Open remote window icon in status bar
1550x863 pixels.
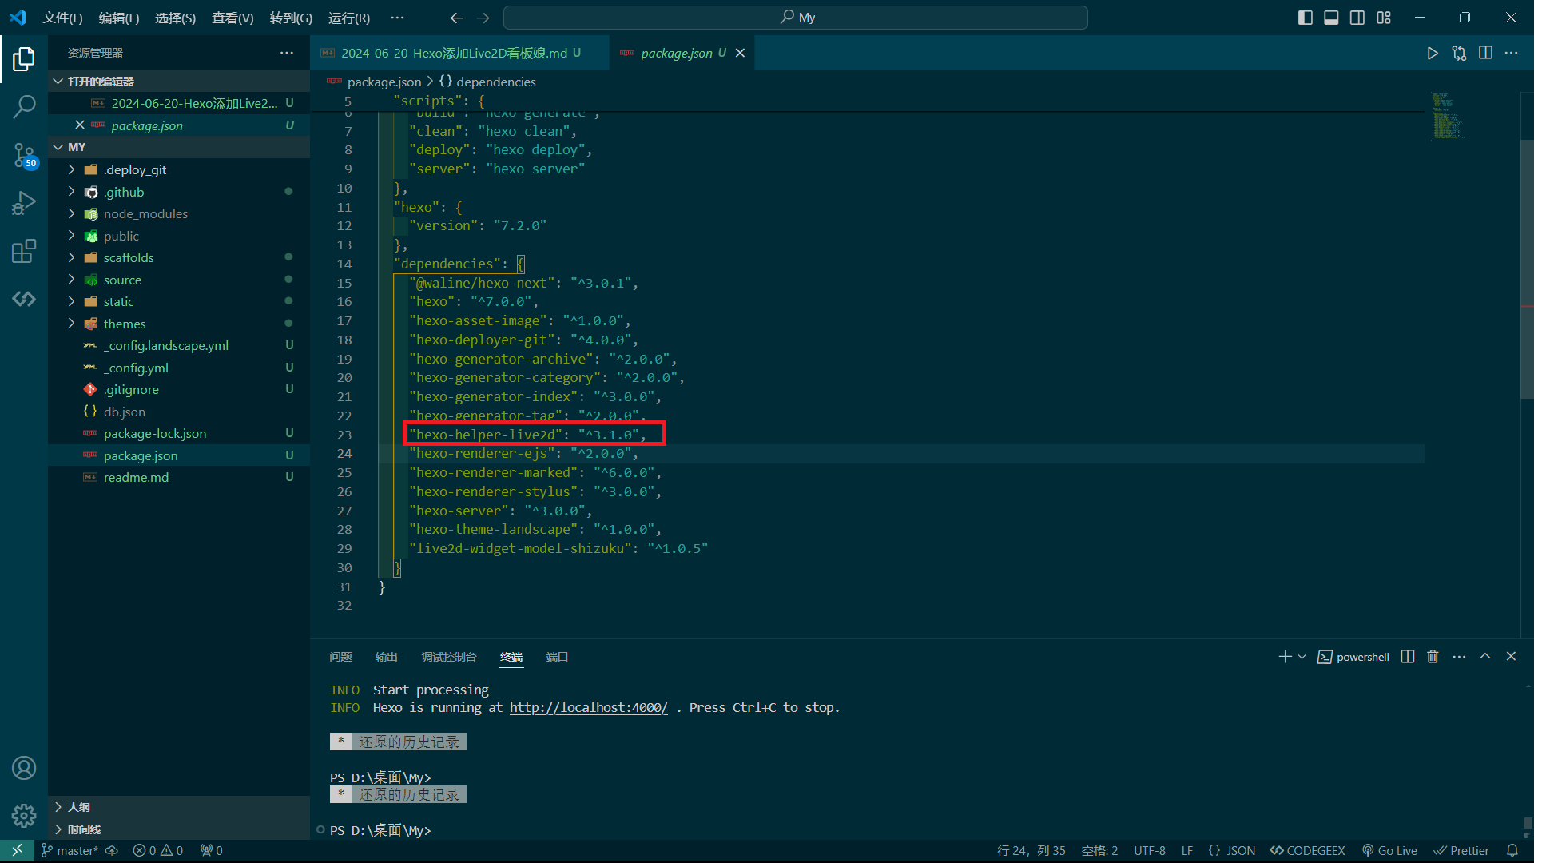point(17,850)
